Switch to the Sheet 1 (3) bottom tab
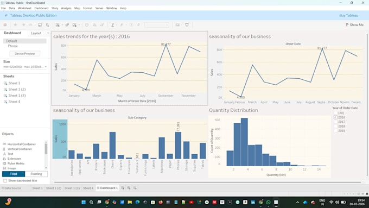The width and height of the screenshot is (369, 208). 72,188
